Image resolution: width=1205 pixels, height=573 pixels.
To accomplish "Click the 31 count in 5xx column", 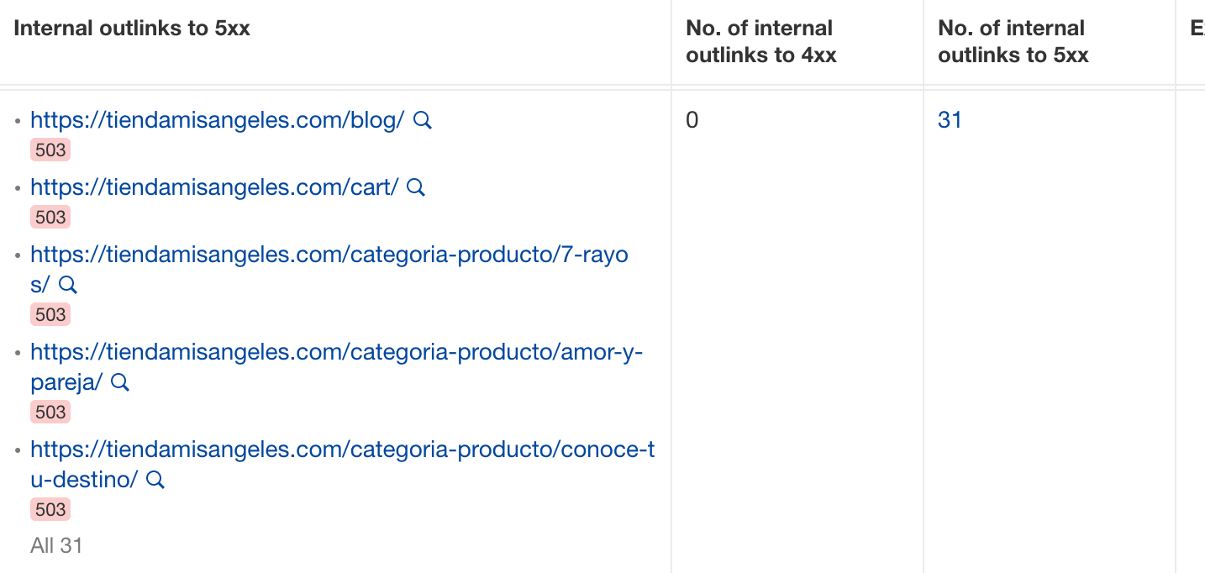I will click(950, 120).
